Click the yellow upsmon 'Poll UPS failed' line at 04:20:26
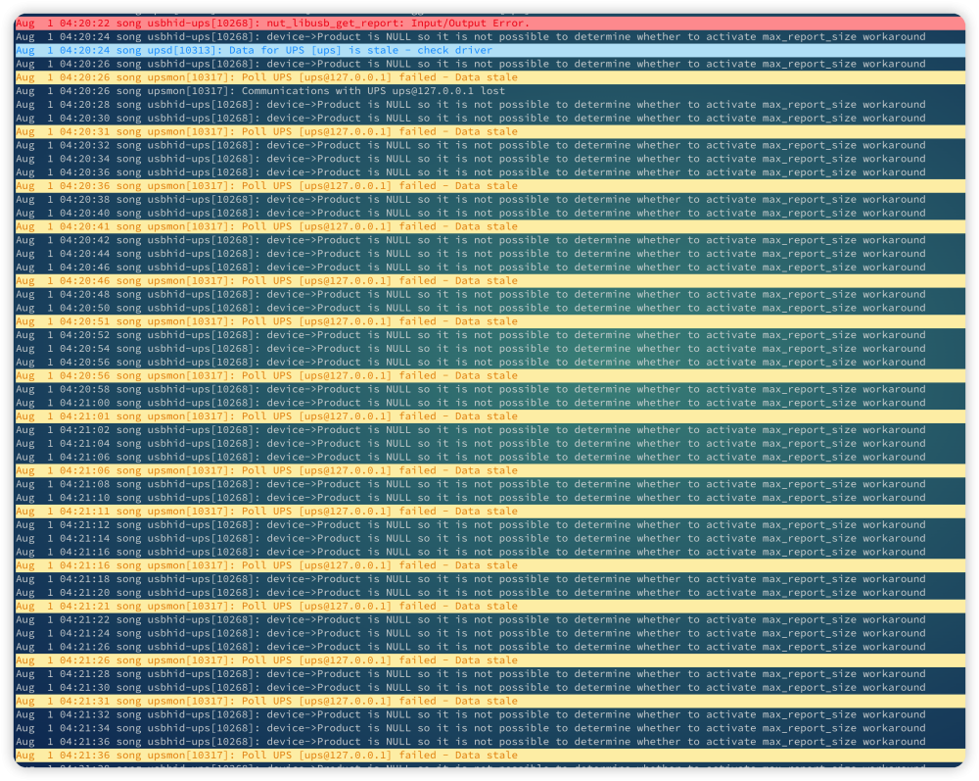Image resolution: width=979 pixels, height=781 pixels. click(x=489, y=77)
